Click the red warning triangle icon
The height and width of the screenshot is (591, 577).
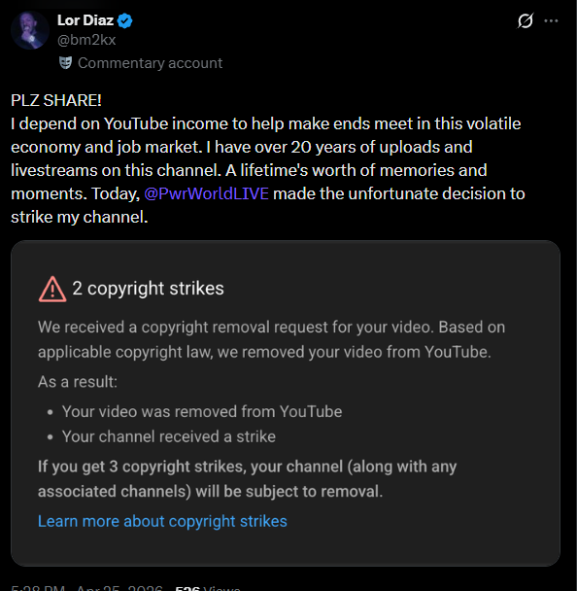52,289
